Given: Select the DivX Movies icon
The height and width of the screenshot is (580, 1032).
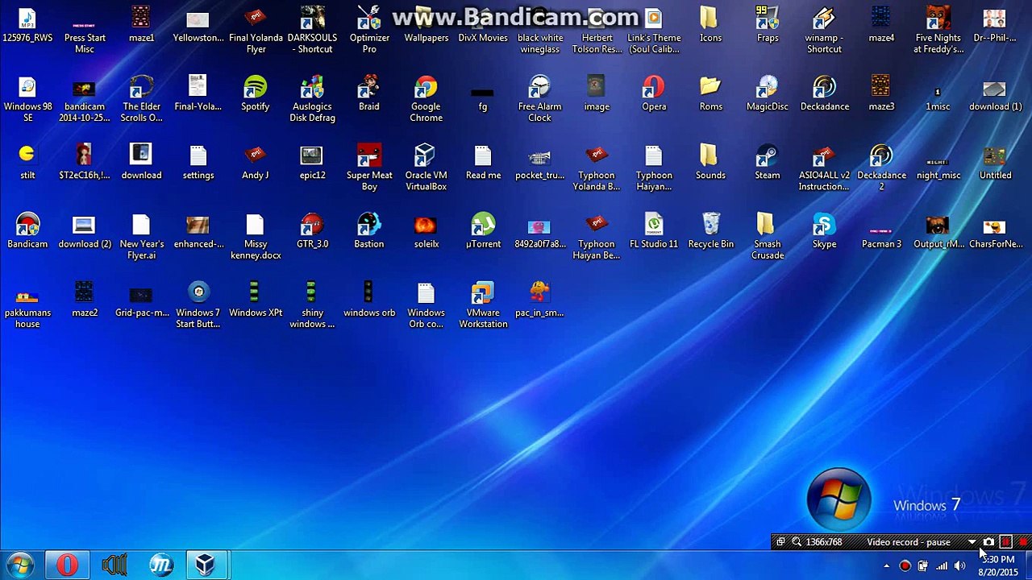Looking at the screenshot, I should pyautogui.click(x=483, y=24).
